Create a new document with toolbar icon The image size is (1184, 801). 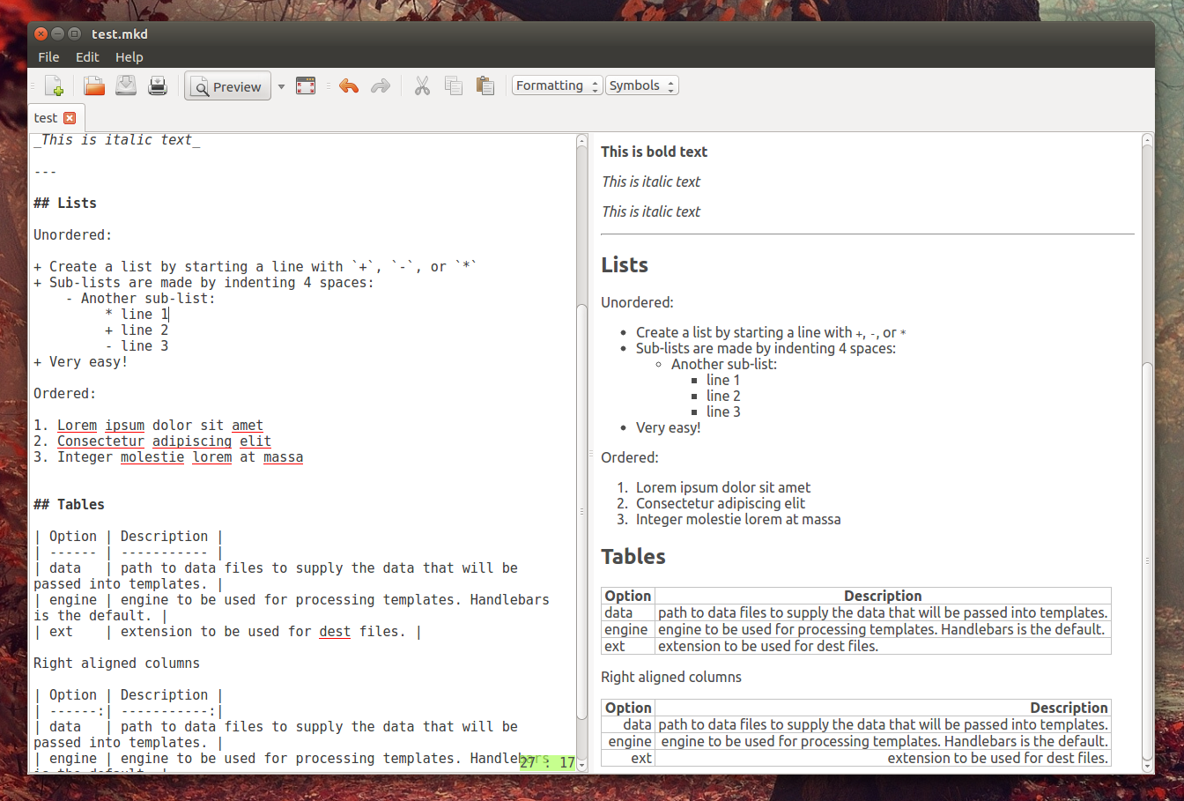tap(55, 85)
